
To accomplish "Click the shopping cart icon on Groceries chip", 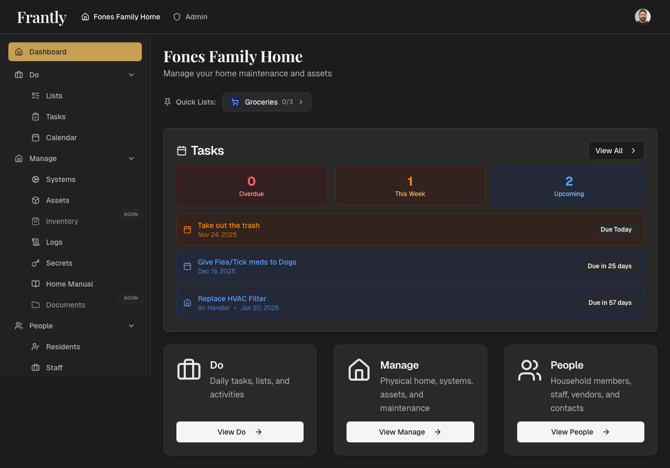I will pos(234,101).
